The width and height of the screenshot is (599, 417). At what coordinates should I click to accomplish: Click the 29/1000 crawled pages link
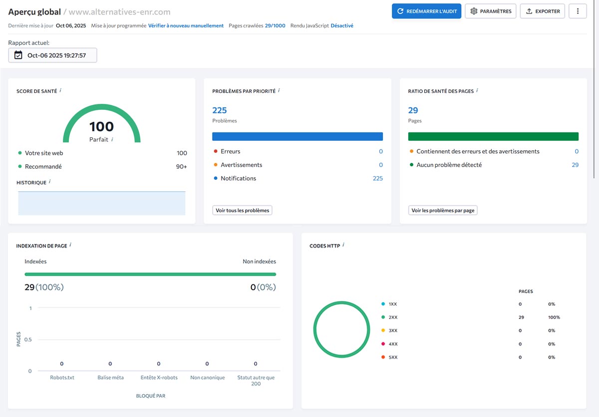275,25
